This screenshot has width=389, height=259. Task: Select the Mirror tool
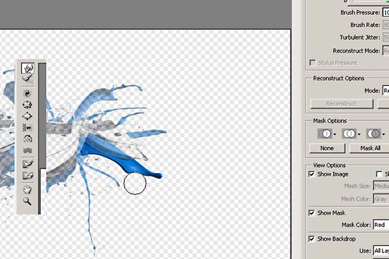coord(27,139)
